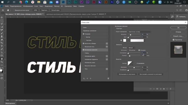Select the Rectangular Marquee tool

[2, 21]
